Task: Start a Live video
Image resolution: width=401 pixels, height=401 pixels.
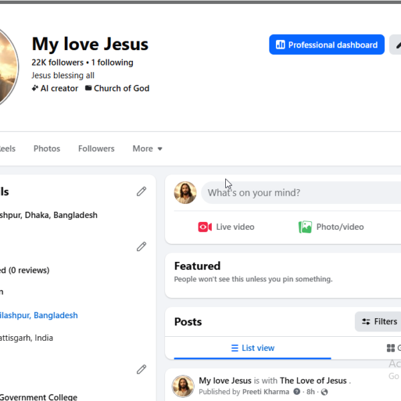Action: coord(227,227)
